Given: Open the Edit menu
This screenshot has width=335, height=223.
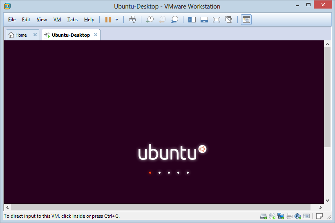Looking at the screenshot, I should point(26,20).
